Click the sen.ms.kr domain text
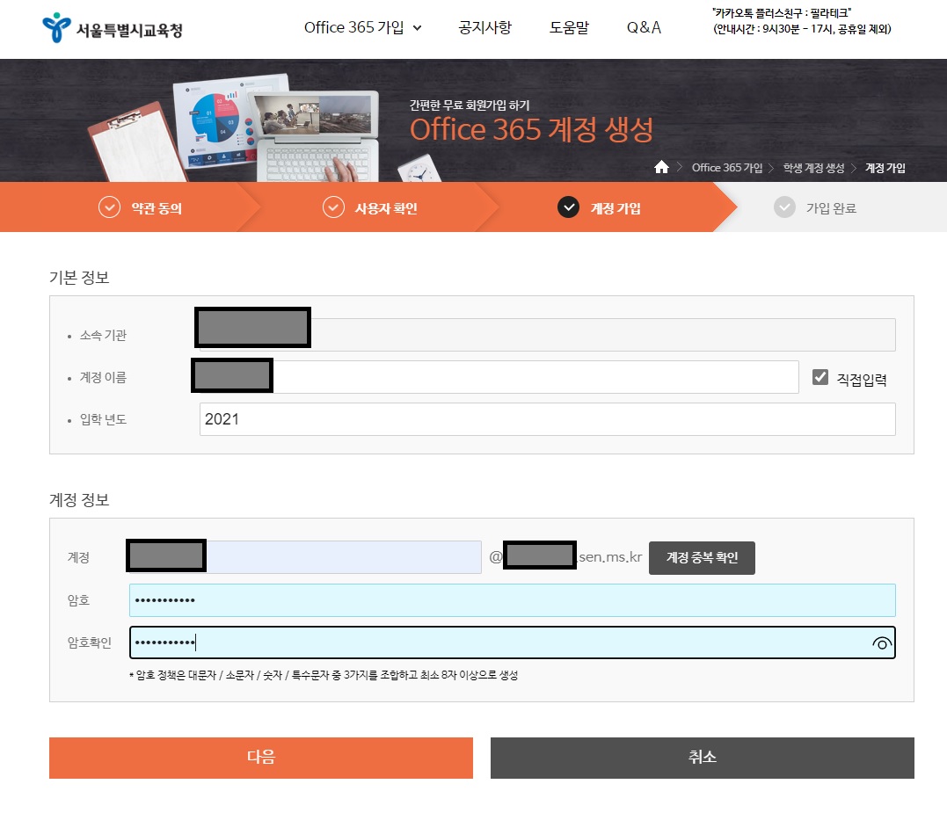The width and height of the screenshot is (947, 813). pyautogui.click(x=610, y=557)
